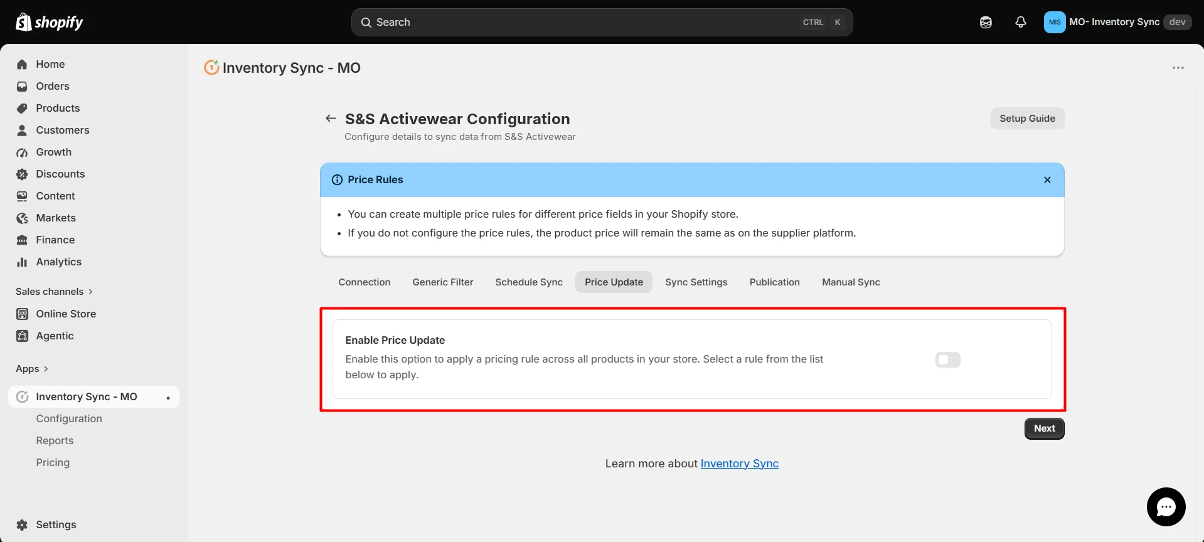The image size is (1204, 542).
Task: Switch to the Connection tab
Action: 365,282
